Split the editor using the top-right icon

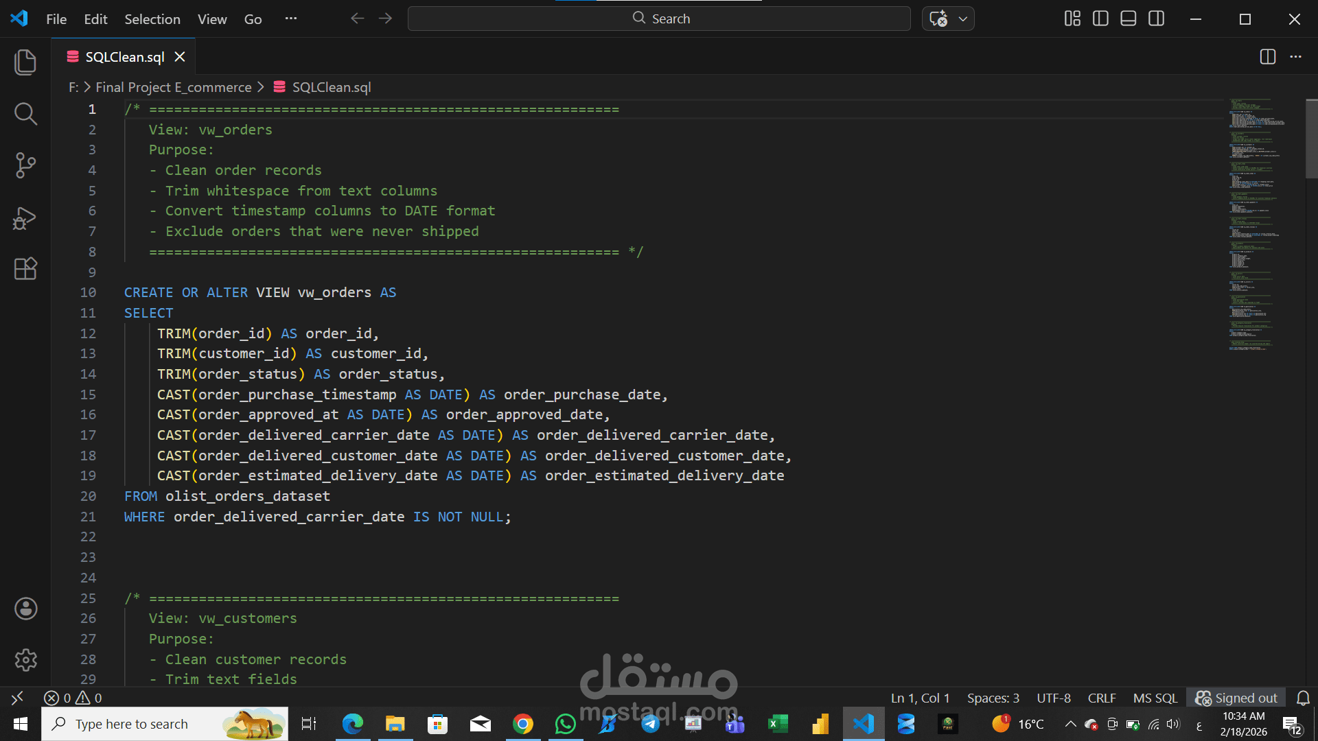tap(1267, 57)
